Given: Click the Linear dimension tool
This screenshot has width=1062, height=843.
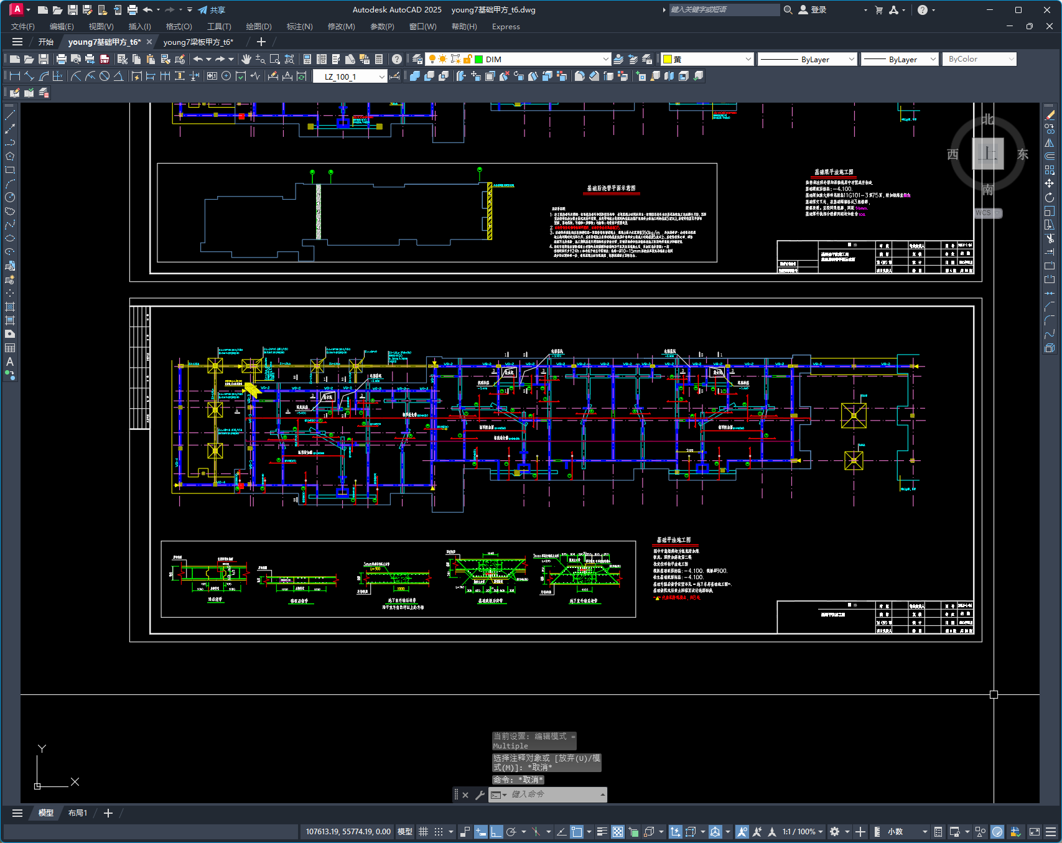Looking at the screenshot, I should coord(14,76).
